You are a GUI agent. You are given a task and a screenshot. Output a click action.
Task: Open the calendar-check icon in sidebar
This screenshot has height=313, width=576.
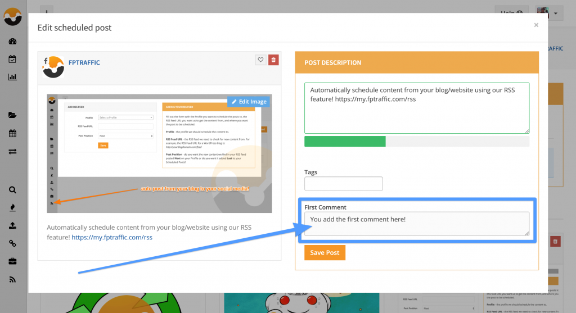point(12,59)
